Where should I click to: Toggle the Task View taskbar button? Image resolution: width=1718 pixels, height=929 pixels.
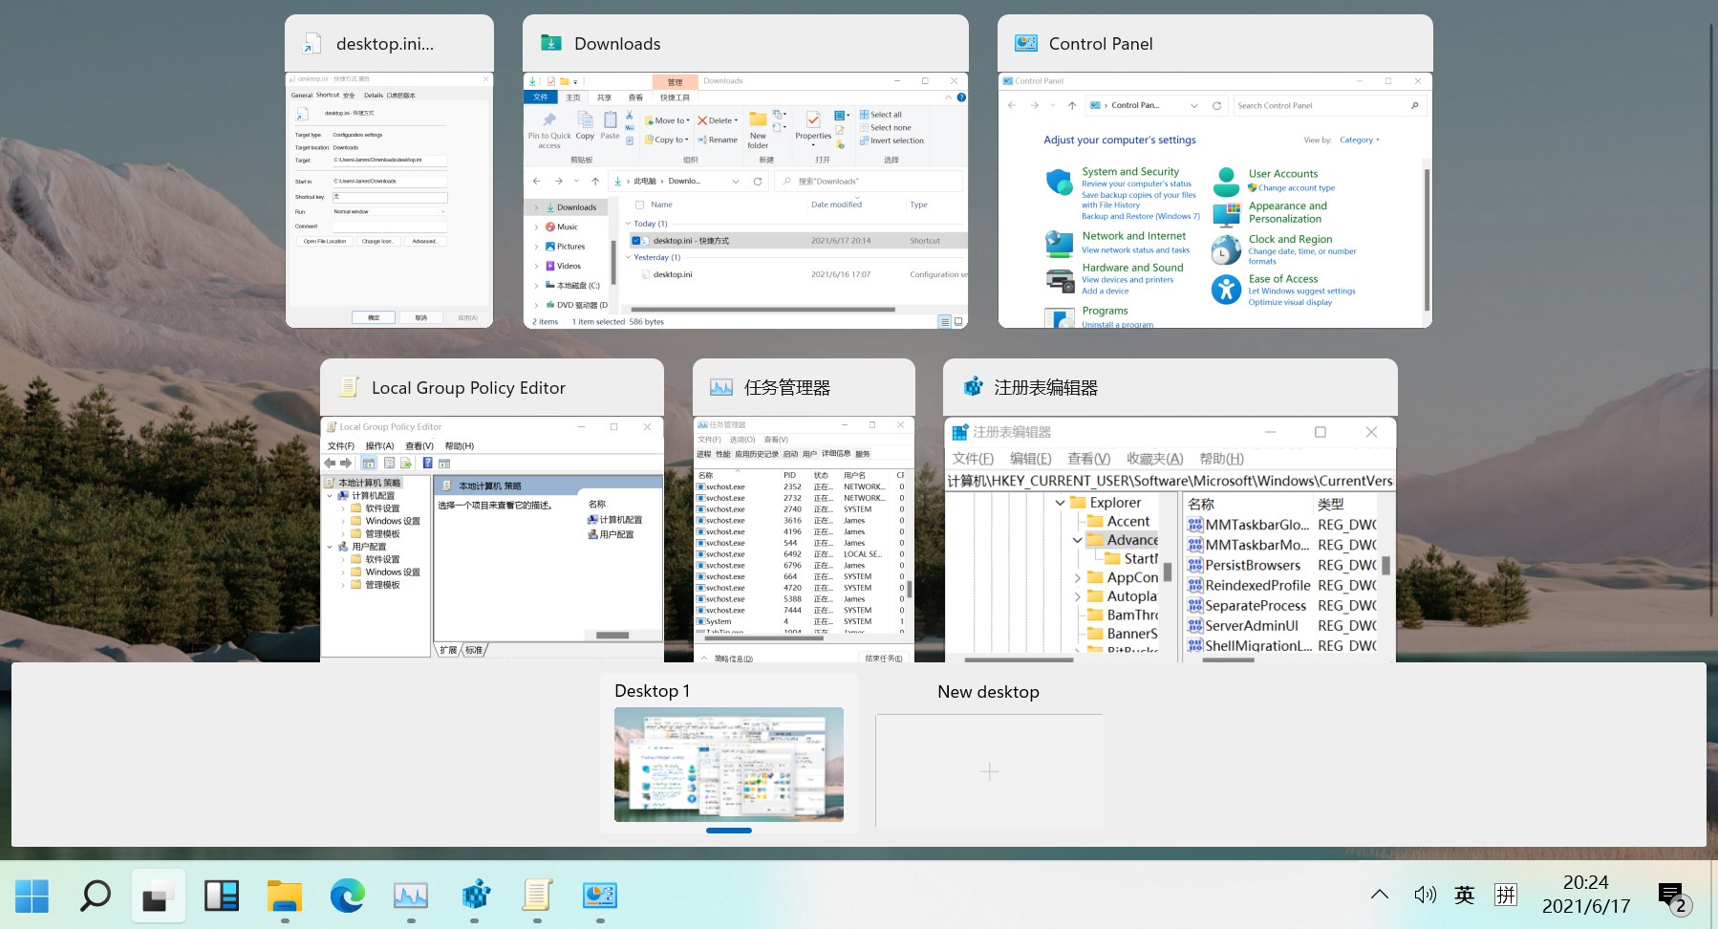(158, 896)
